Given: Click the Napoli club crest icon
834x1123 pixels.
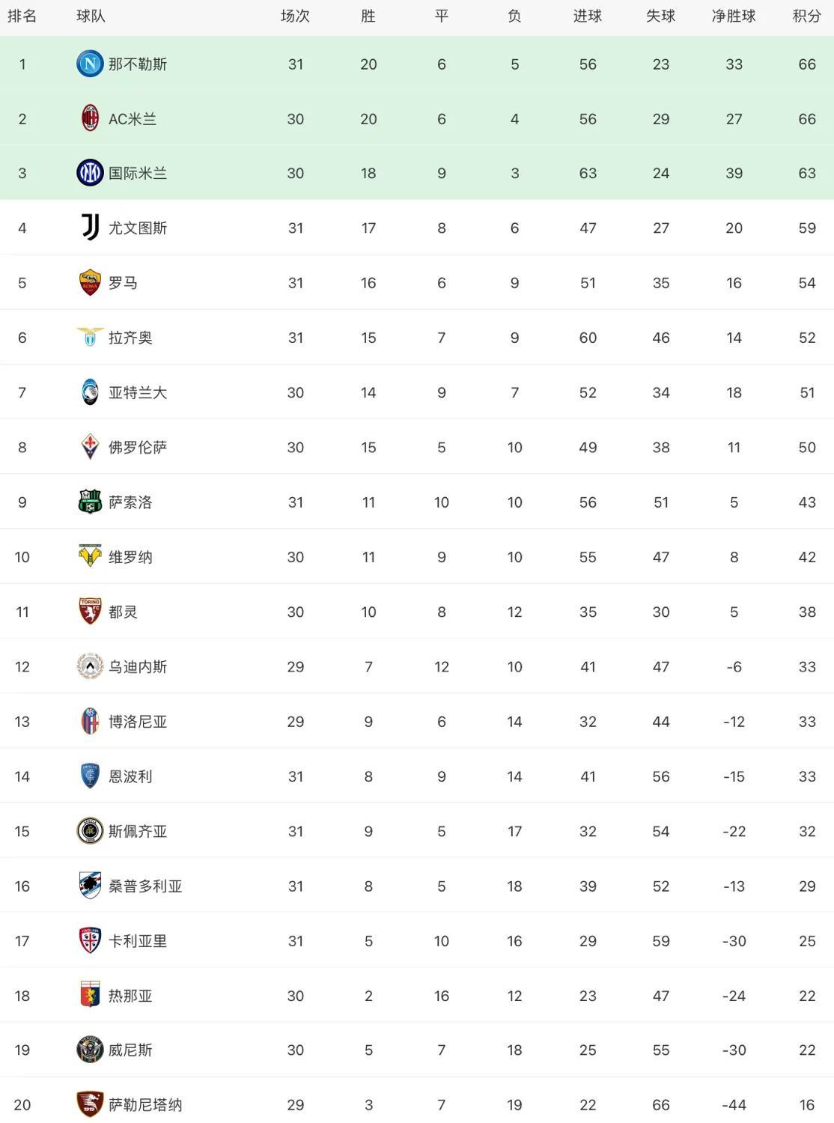Looking at the screenshot, I should click(90, 64).
